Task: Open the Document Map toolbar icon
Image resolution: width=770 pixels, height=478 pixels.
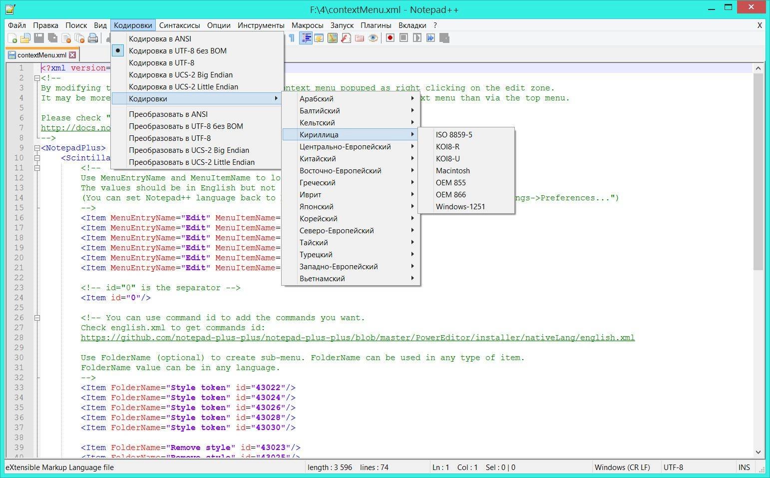Action: (333, 38)
